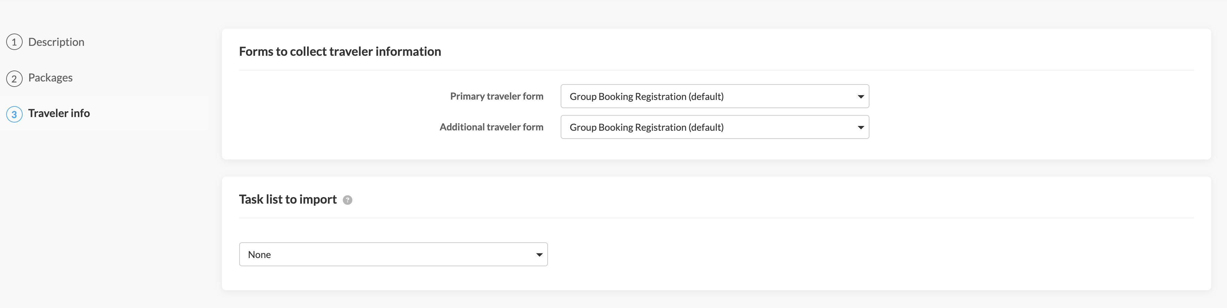Click the caret arrow of Additional traveler form select
1227x308 pixels.
tap(860, 127)
